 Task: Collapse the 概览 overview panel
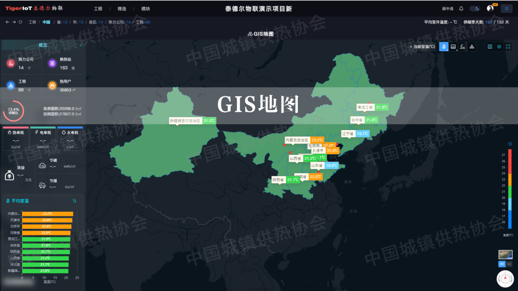(x=81, y=45)
